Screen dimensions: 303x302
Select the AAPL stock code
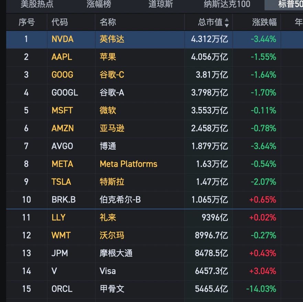(x=62, y=57)
